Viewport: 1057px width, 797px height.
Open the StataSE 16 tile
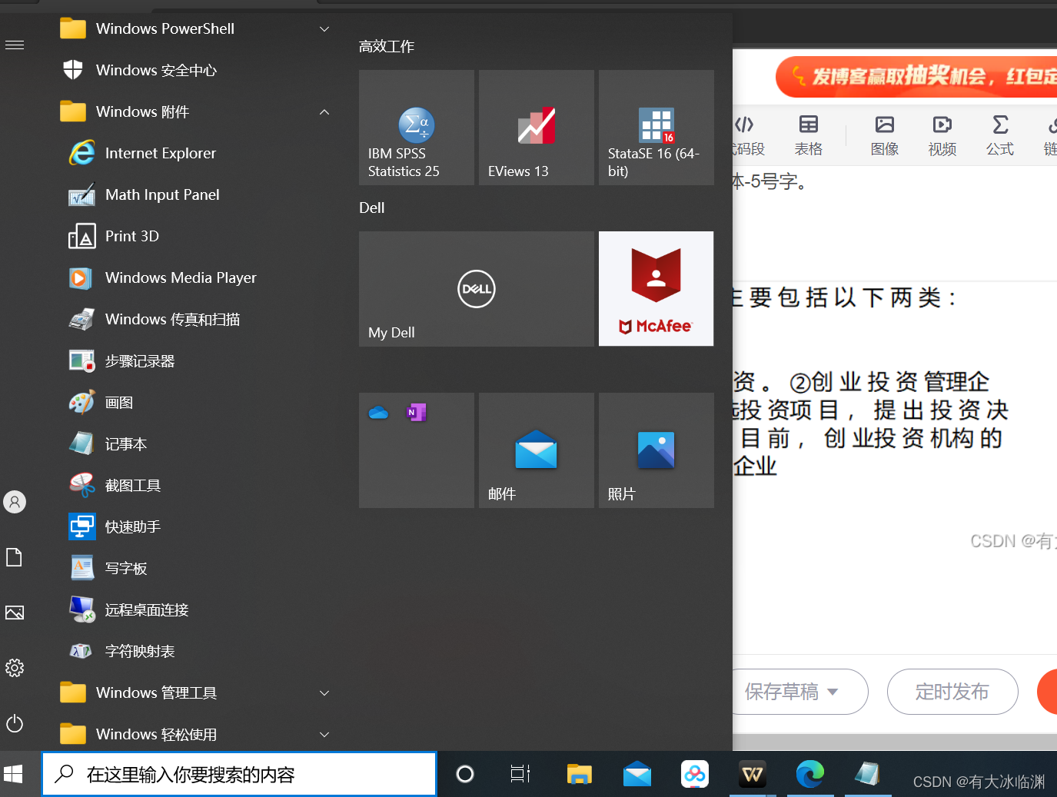(656, 128)
